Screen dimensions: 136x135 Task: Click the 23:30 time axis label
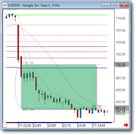click(82, 126)
